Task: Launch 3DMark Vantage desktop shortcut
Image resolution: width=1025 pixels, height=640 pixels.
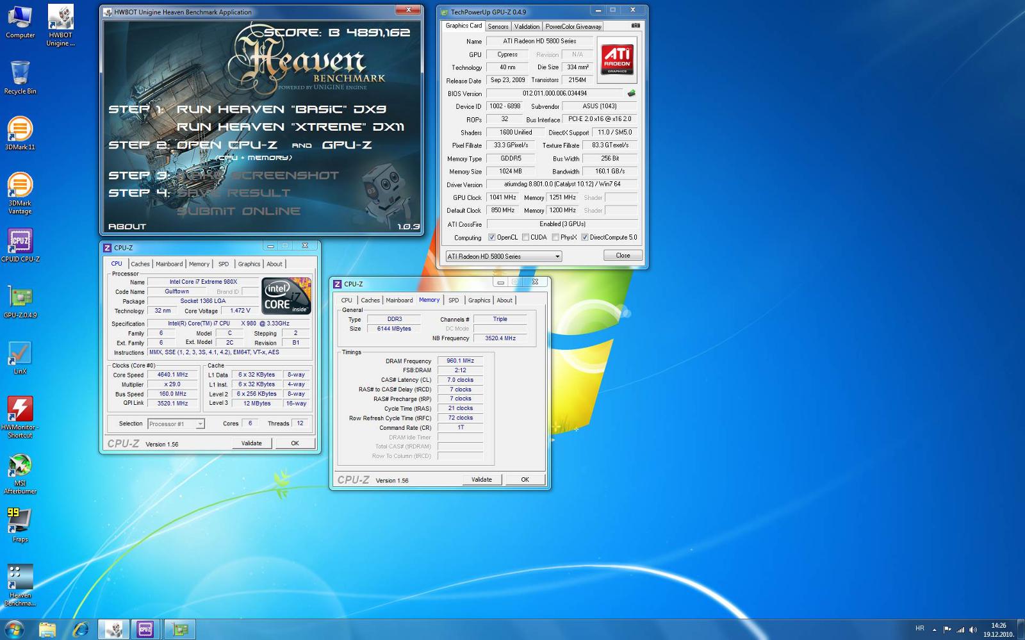Action: (20, 193)
